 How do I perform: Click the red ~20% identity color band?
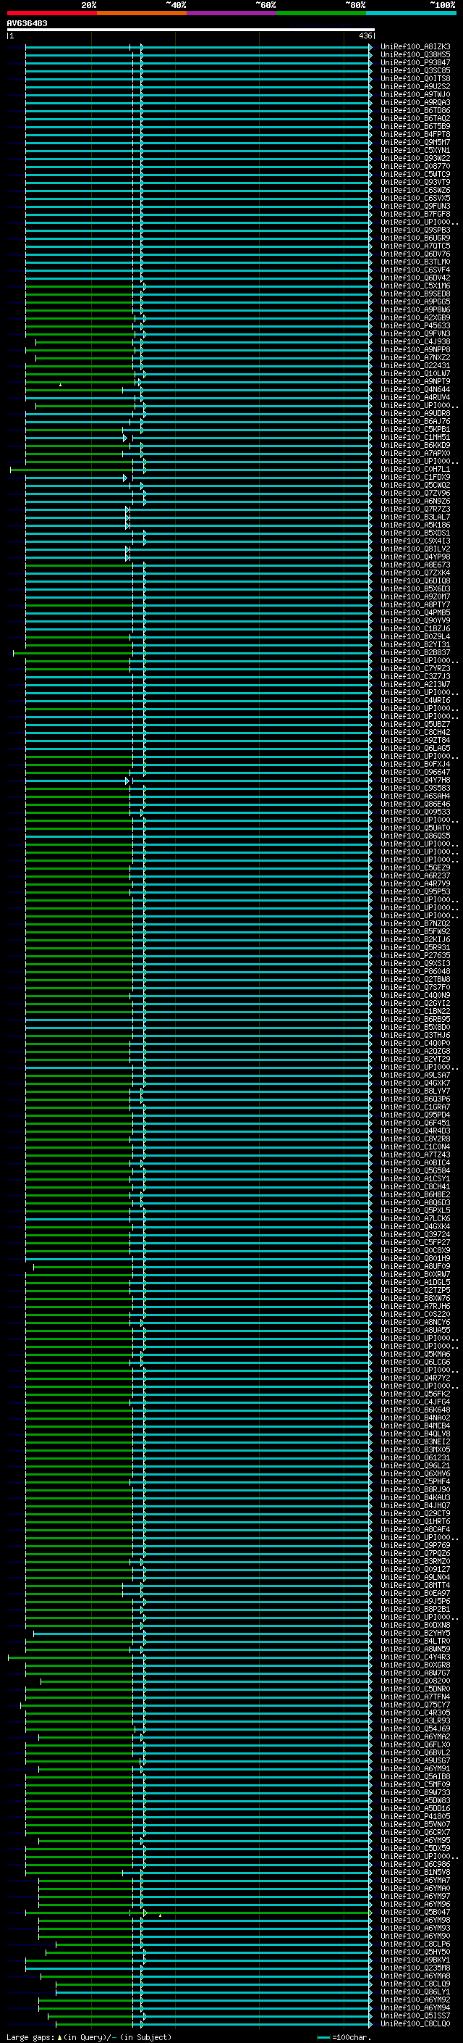(51, 13)
